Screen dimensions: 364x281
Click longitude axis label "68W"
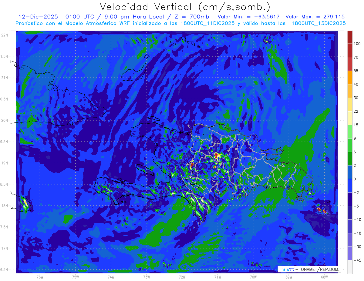(x=324, y=277)
